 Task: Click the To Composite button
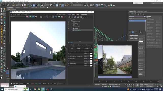coord(87,51)
